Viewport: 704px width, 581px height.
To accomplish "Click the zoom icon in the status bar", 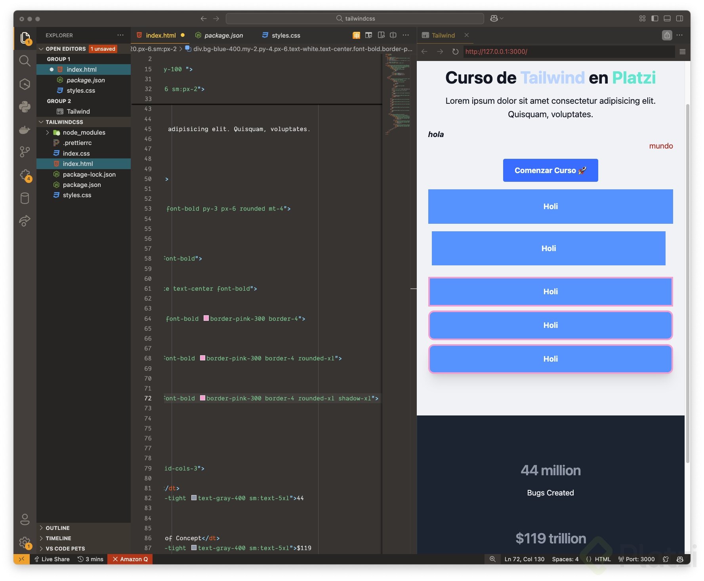I will 492,559.
